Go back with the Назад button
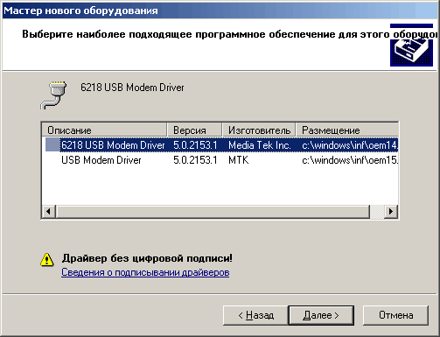 coord(255,315)
